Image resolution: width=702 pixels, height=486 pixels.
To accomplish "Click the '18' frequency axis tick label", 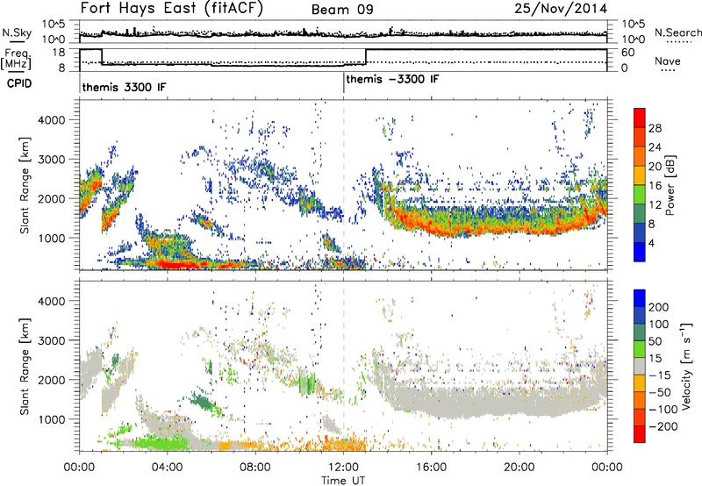I will tap(58, 52).
